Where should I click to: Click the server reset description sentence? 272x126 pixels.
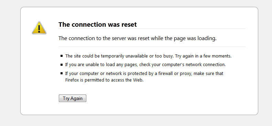click(138, 38)
